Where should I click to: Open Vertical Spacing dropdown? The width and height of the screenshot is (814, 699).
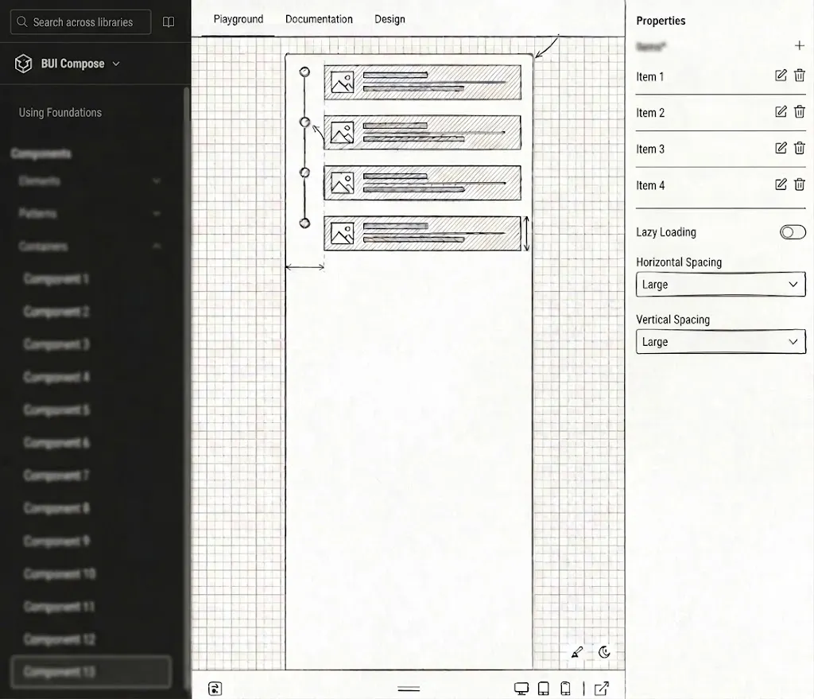pyautogui.click(x=720, y=342)
